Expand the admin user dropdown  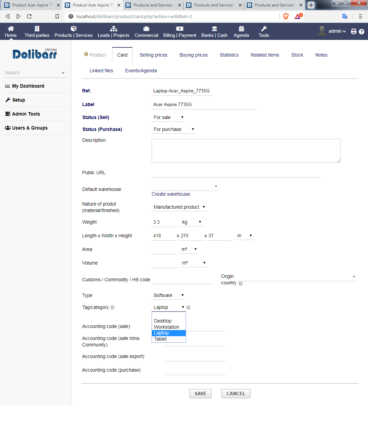(x=337, y=31)
